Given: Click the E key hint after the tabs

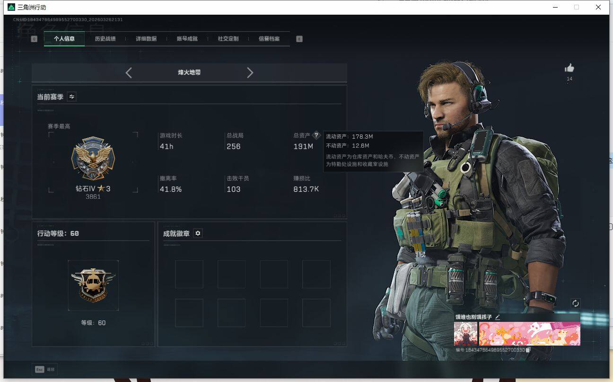Looking at the screenshot, I should [299, 39].
